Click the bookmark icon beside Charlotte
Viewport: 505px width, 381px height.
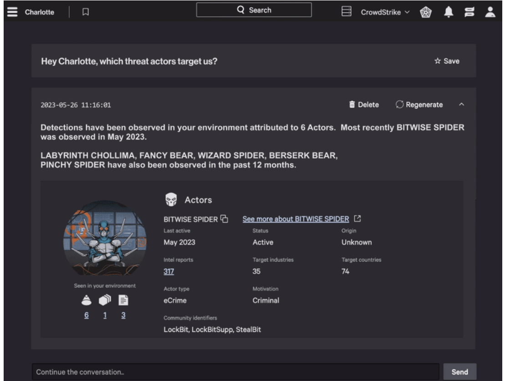(x=85, y=12)
